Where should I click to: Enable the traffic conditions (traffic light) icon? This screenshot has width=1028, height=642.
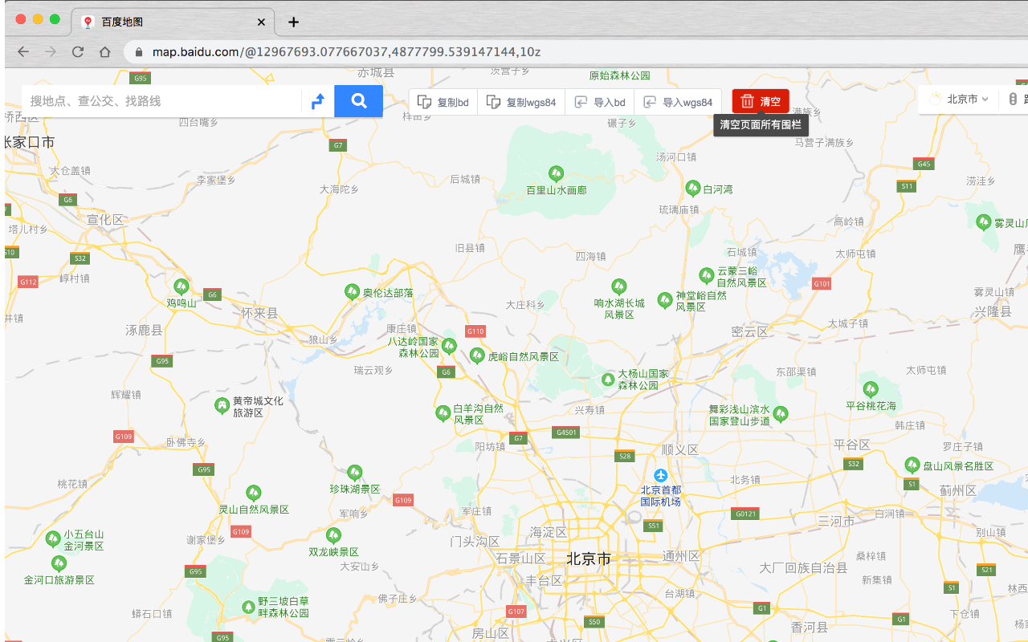coord(1014,99)
